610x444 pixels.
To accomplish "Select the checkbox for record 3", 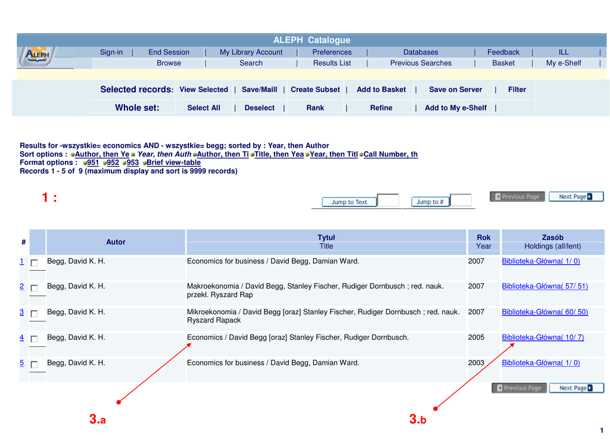I will click(x=35, y=313).
